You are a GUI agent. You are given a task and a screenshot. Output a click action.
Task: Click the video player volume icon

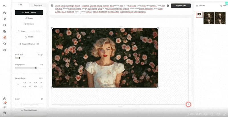click(205, 114)
